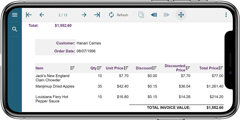Click the Total Price header label
Image resolution: width=240 pixels, height=120 pixels.
[208, 68]
